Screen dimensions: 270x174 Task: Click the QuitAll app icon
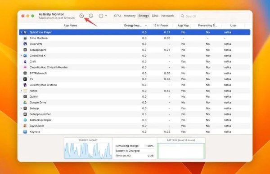(25, 96)
